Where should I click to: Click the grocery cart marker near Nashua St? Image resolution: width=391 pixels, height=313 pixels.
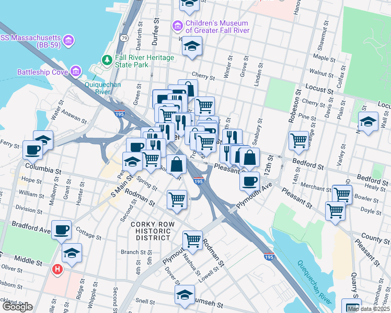point(192,240)
